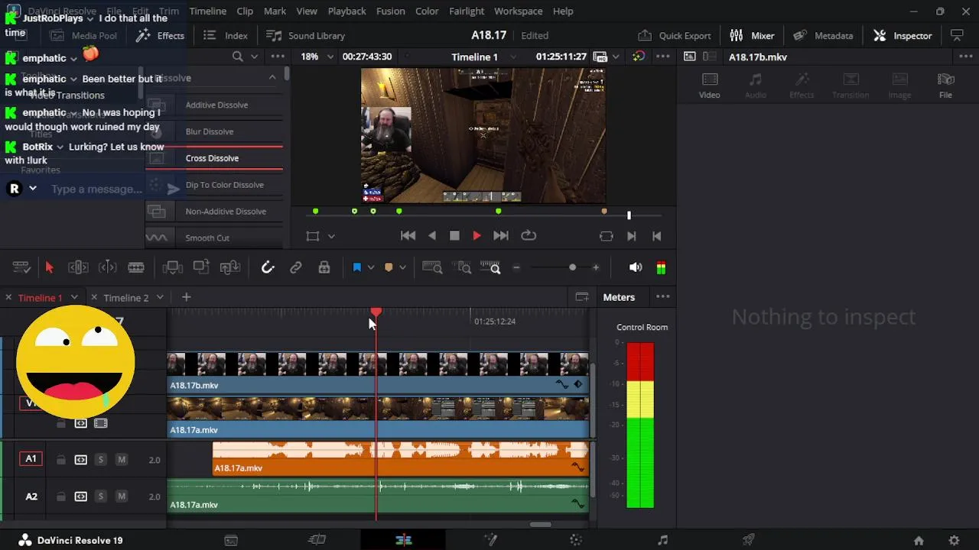
Task: Open the Fusion page icon
Action: (x=490, y=540)
